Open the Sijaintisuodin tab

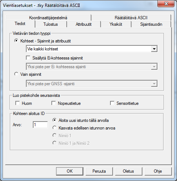coord(151,24)
